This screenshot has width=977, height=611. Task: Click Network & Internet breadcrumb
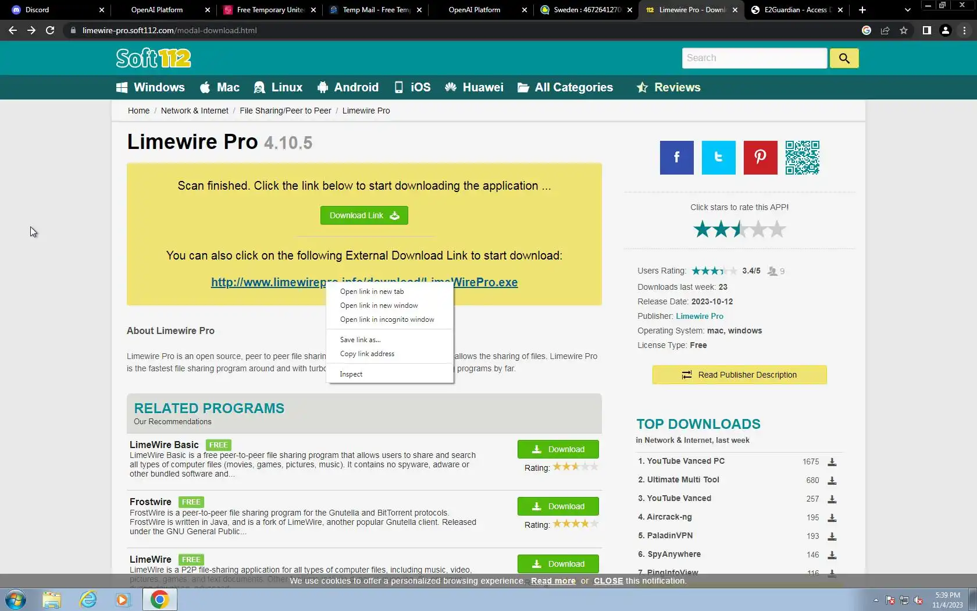(195, 111)
